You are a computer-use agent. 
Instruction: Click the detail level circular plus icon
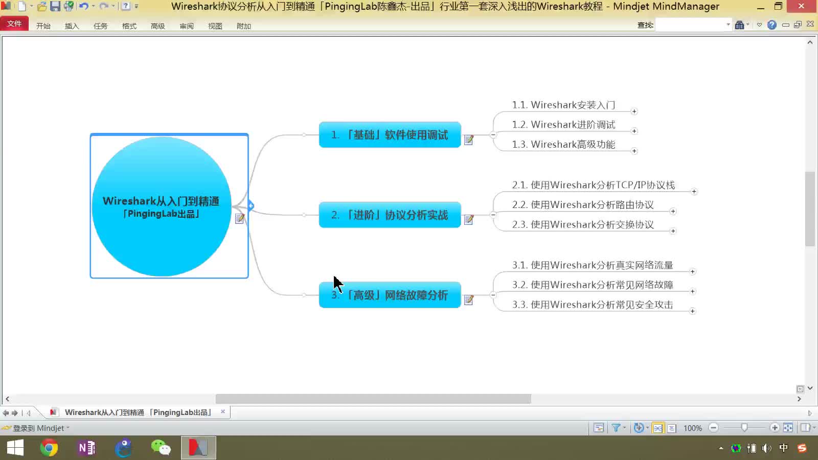(638, 428)
